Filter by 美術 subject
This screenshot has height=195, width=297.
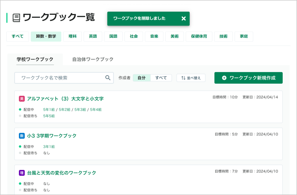tap(175, 36)
